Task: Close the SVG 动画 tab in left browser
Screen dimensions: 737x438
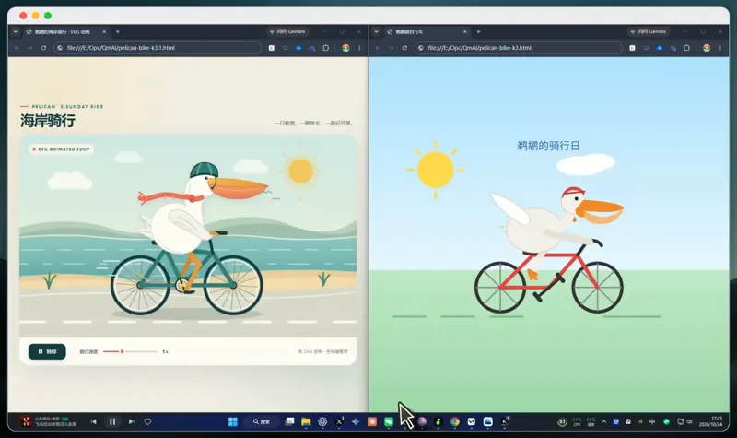Action: coord(104,32)
